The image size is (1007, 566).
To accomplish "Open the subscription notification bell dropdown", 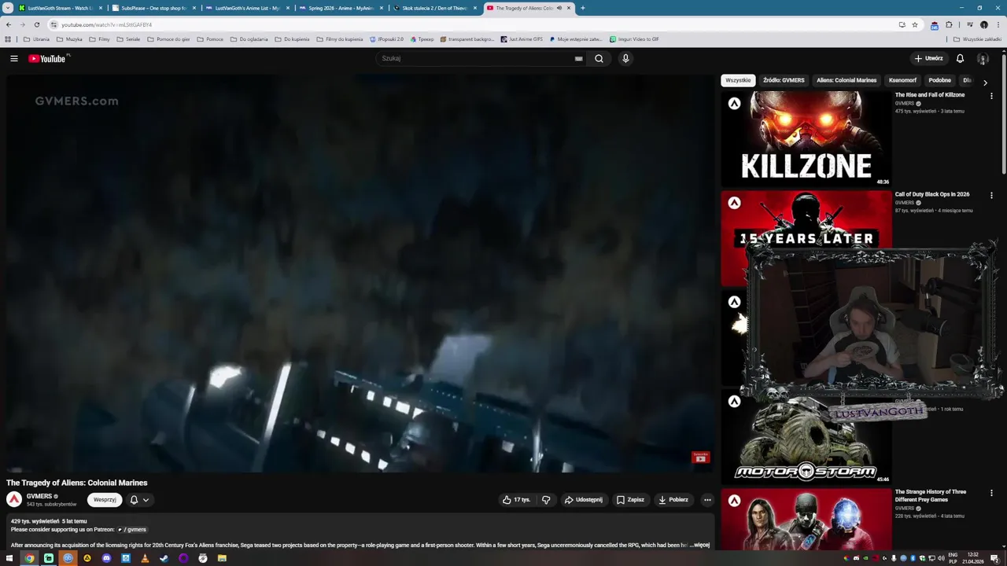I will click(139, 499).
